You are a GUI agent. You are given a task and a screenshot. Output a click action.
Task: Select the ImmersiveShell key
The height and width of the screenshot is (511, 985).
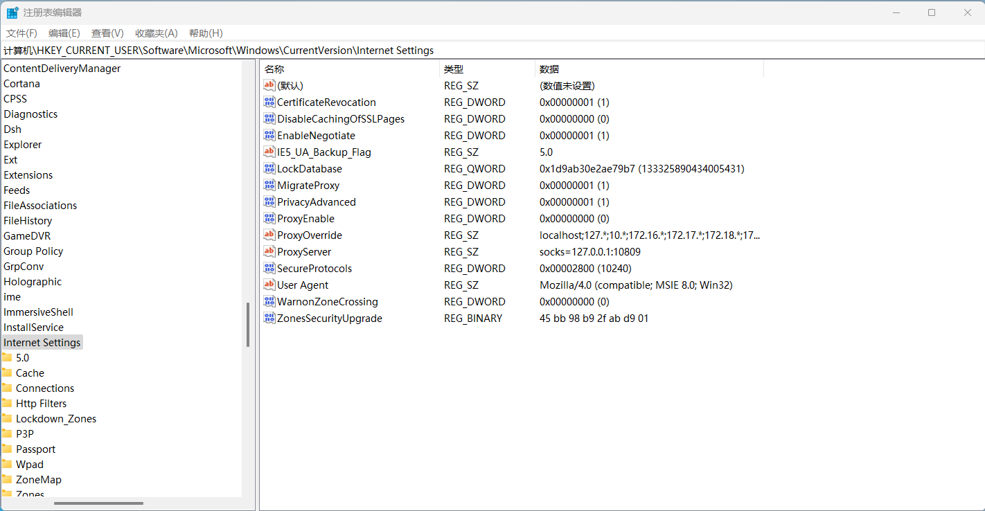(x=38, y=312)
